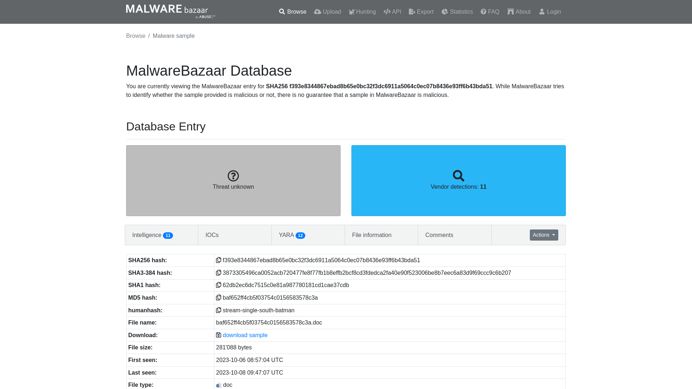Click the Export icon in navbar
Image resolution: width=692 pixels, height=389 pixels.
[x=412, y=12]
